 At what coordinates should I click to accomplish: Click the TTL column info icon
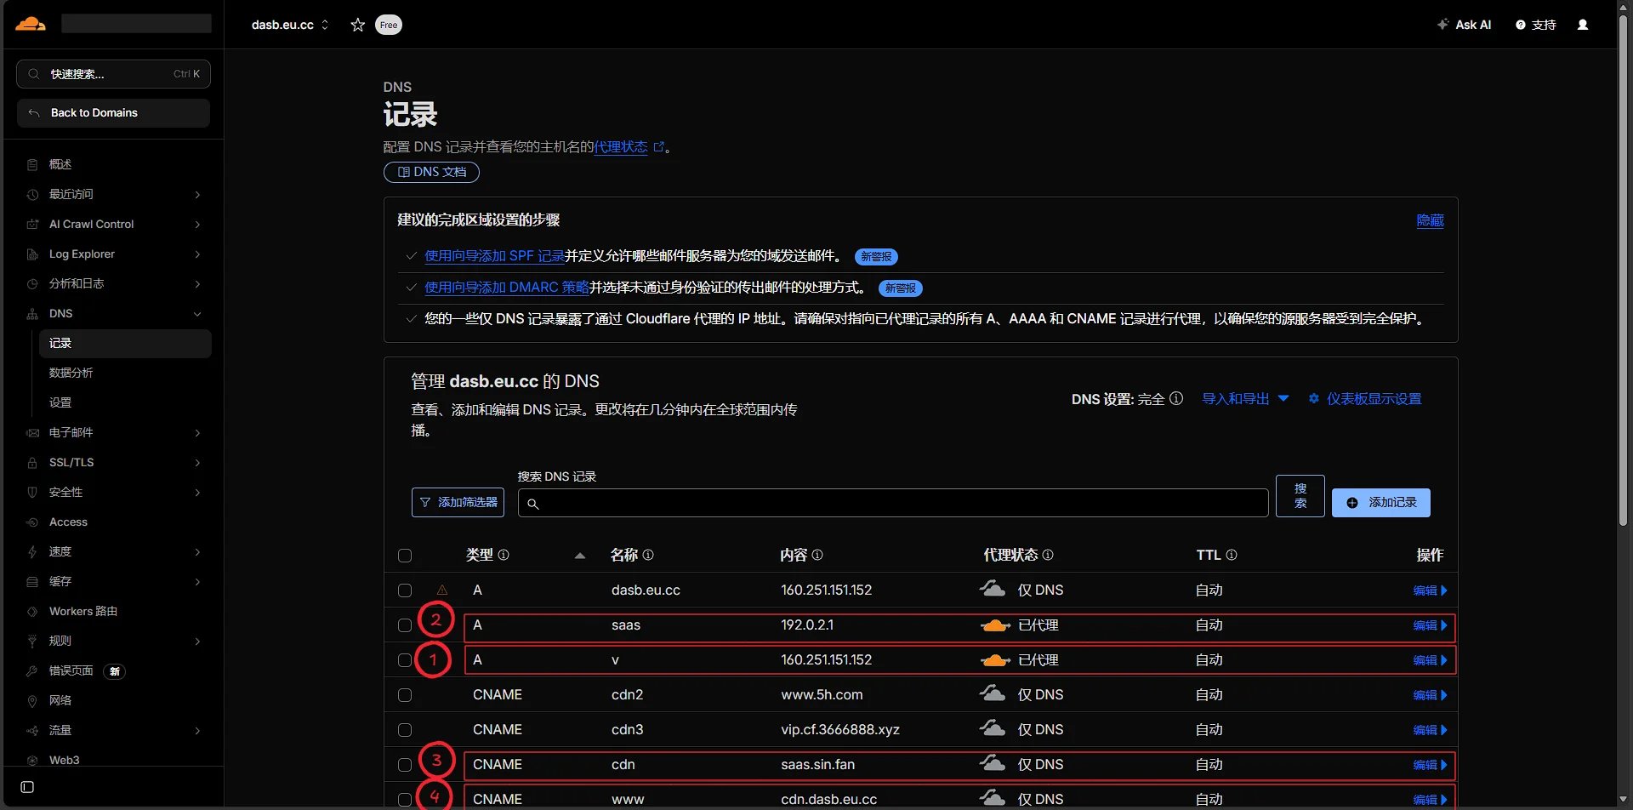pos(1232,555)
